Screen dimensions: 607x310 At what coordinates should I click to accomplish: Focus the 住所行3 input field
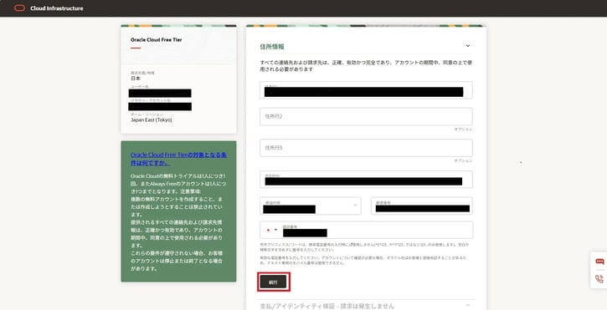[366, 148]
